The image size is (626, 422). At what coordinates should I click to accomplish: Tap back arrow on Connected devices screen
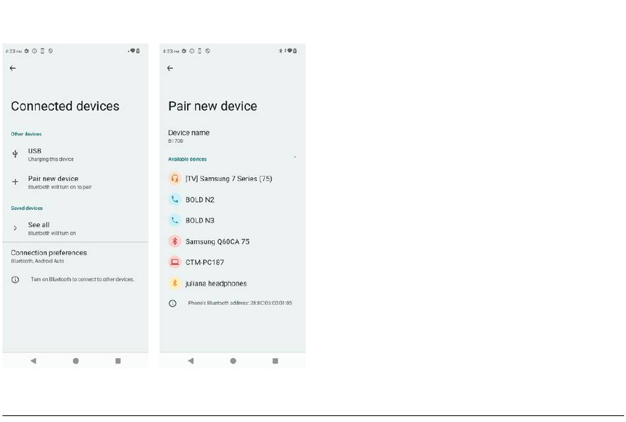(13, 68)
